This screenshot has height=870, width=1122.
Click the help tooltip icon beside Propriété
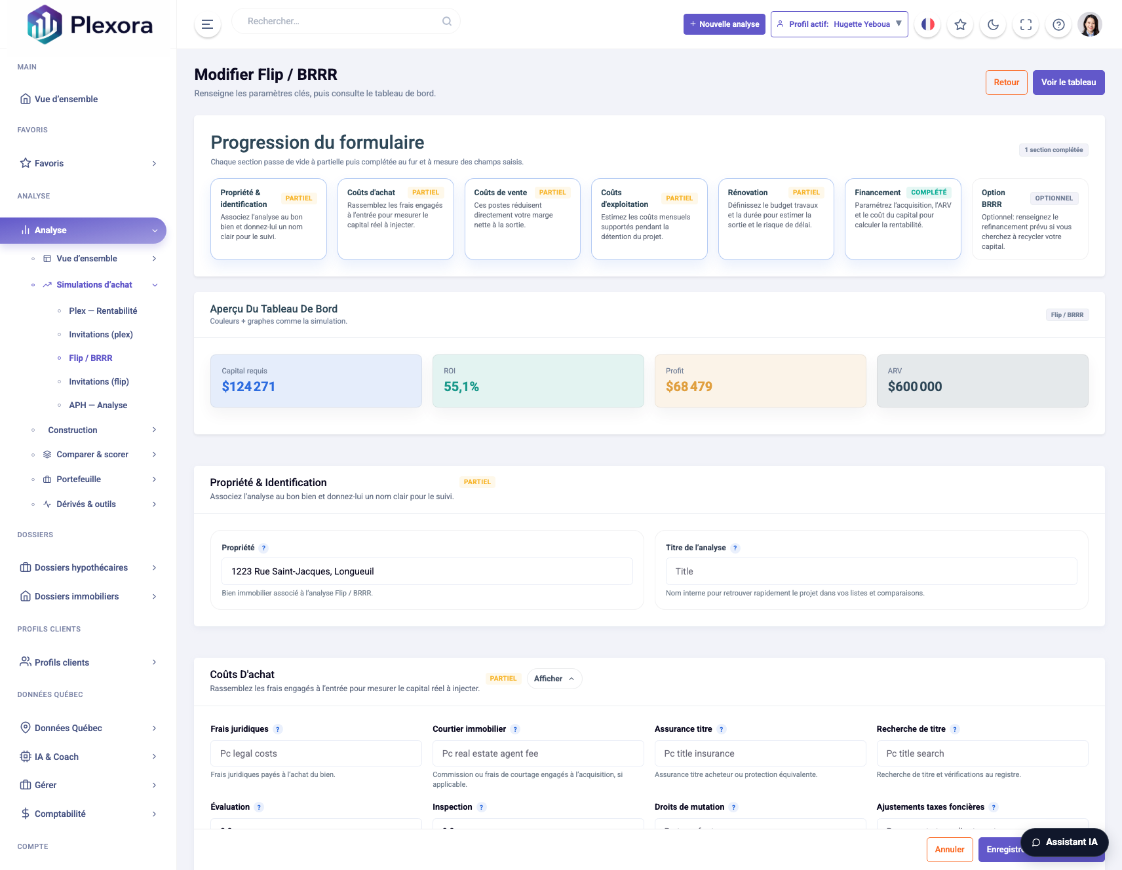click(x=263, y=548)
